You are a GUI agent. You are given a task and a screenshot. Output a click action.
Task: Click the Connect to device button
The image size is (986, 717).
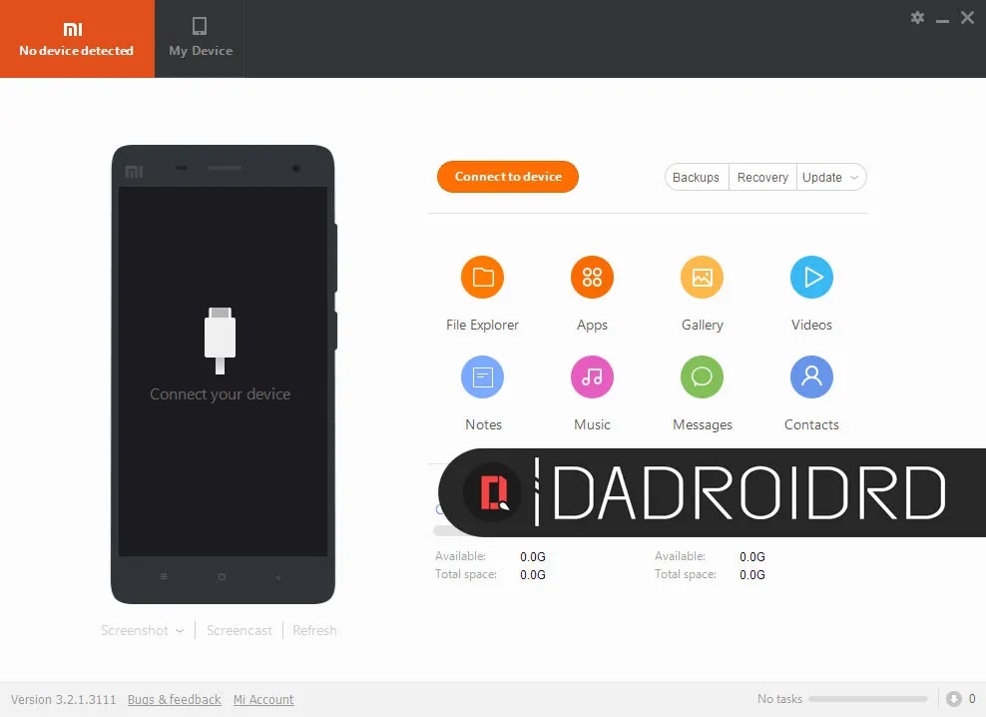coord(508,177)
